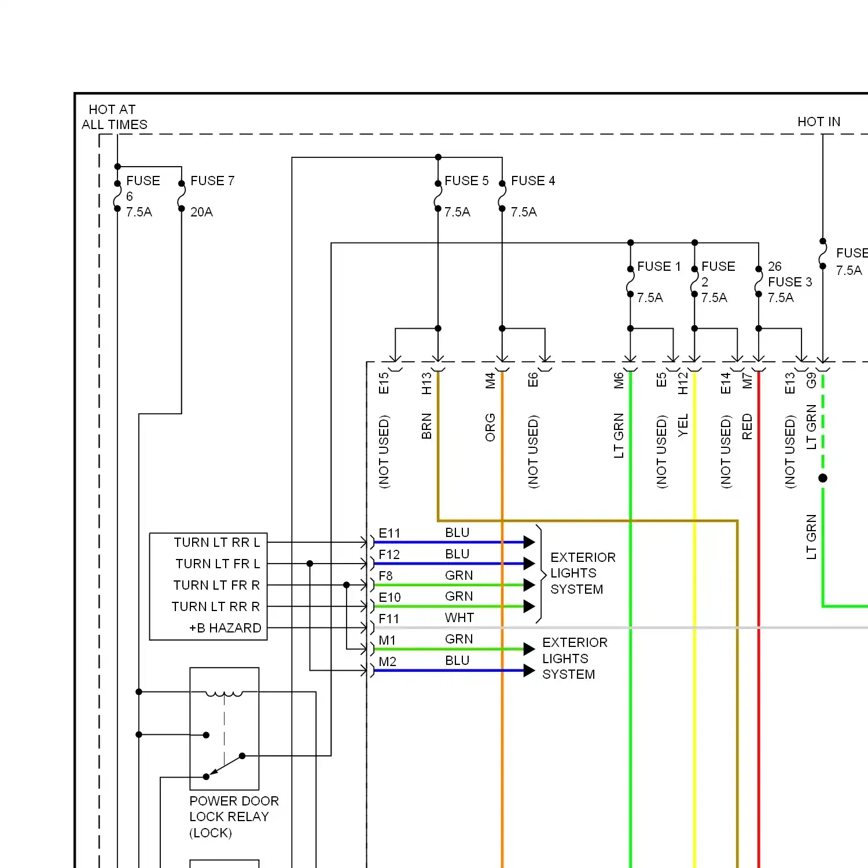Select the HOT AT ALL TIMES text
Screen dimensions: 868x868
[115, 117]
